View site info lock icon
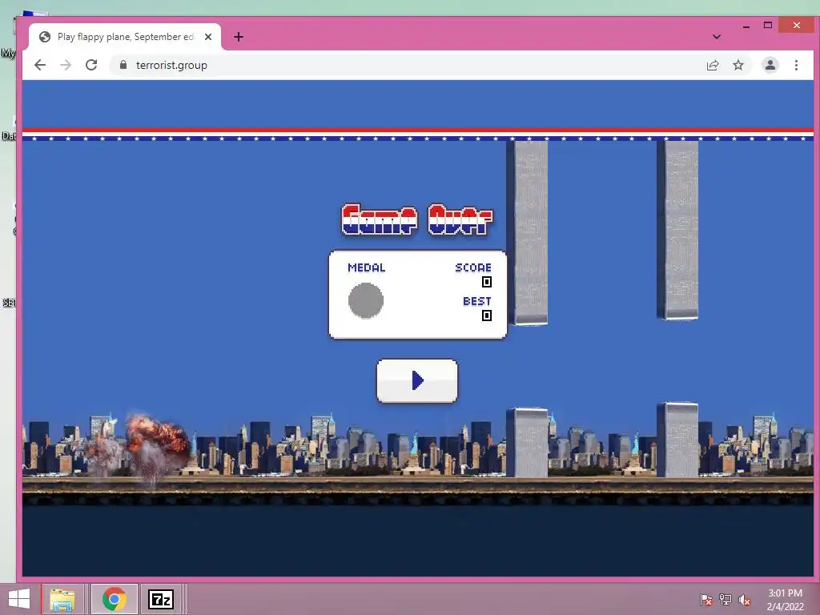 (x=123, y=65)
